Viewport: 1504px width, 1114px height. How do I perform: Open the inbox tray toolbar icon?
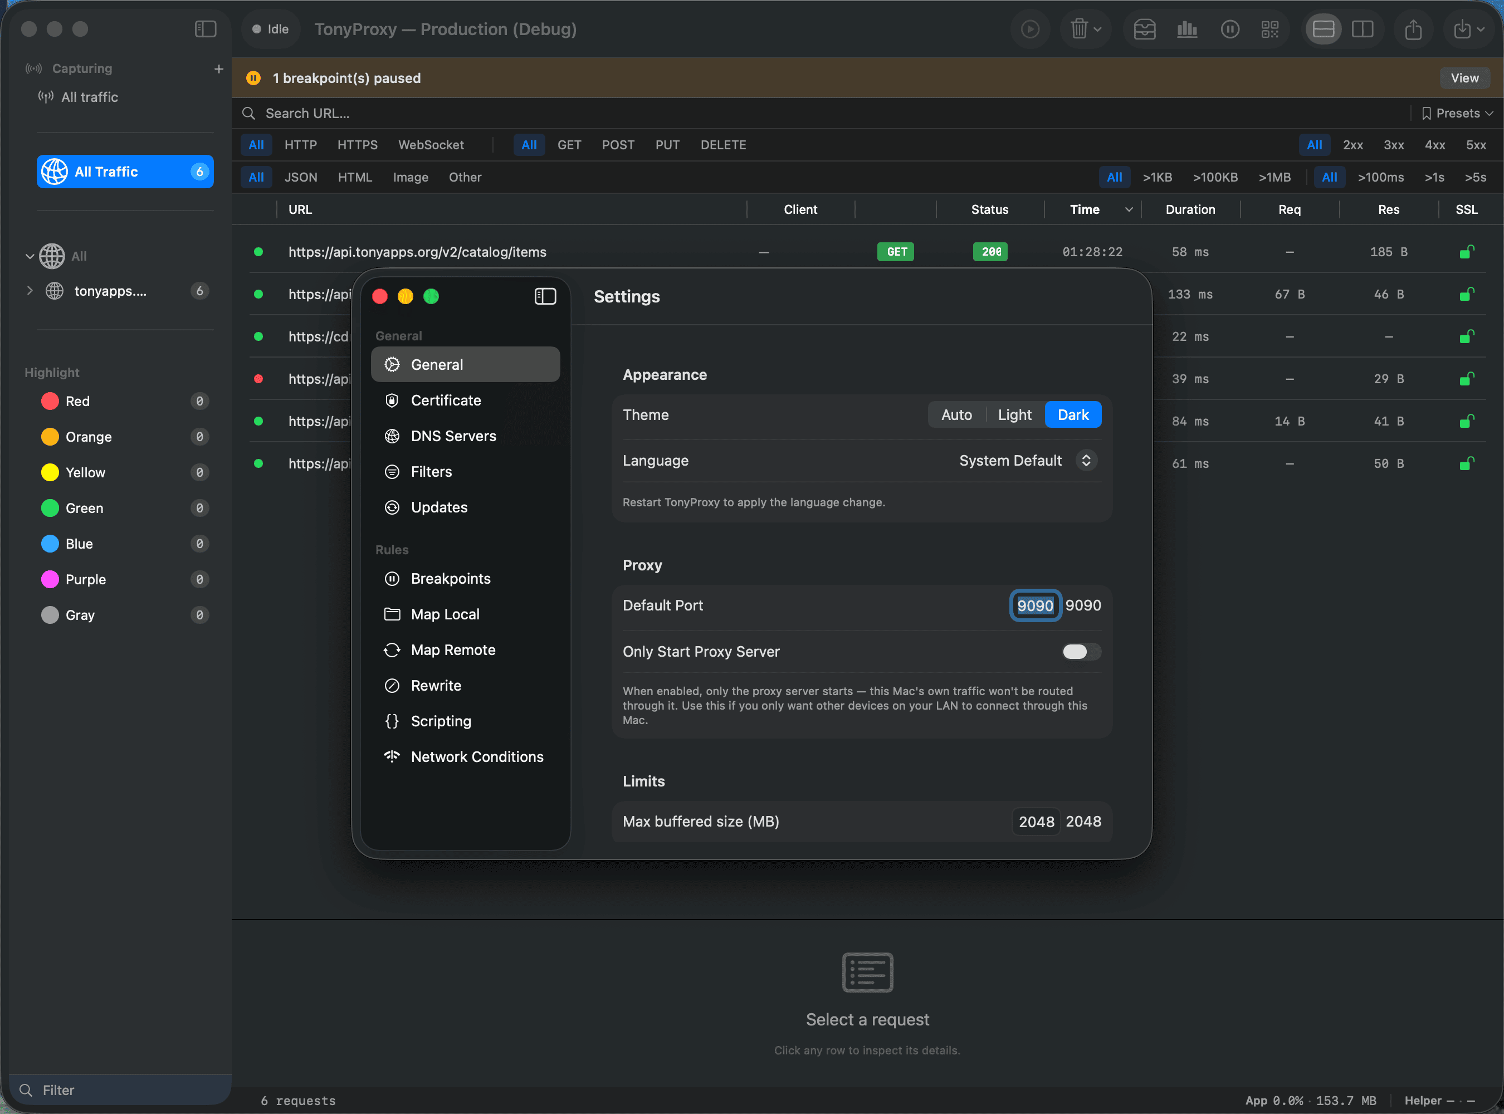1145,29
